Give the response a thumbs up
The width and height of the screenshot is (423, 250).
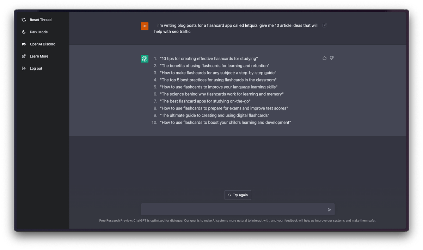pos(325,58)
